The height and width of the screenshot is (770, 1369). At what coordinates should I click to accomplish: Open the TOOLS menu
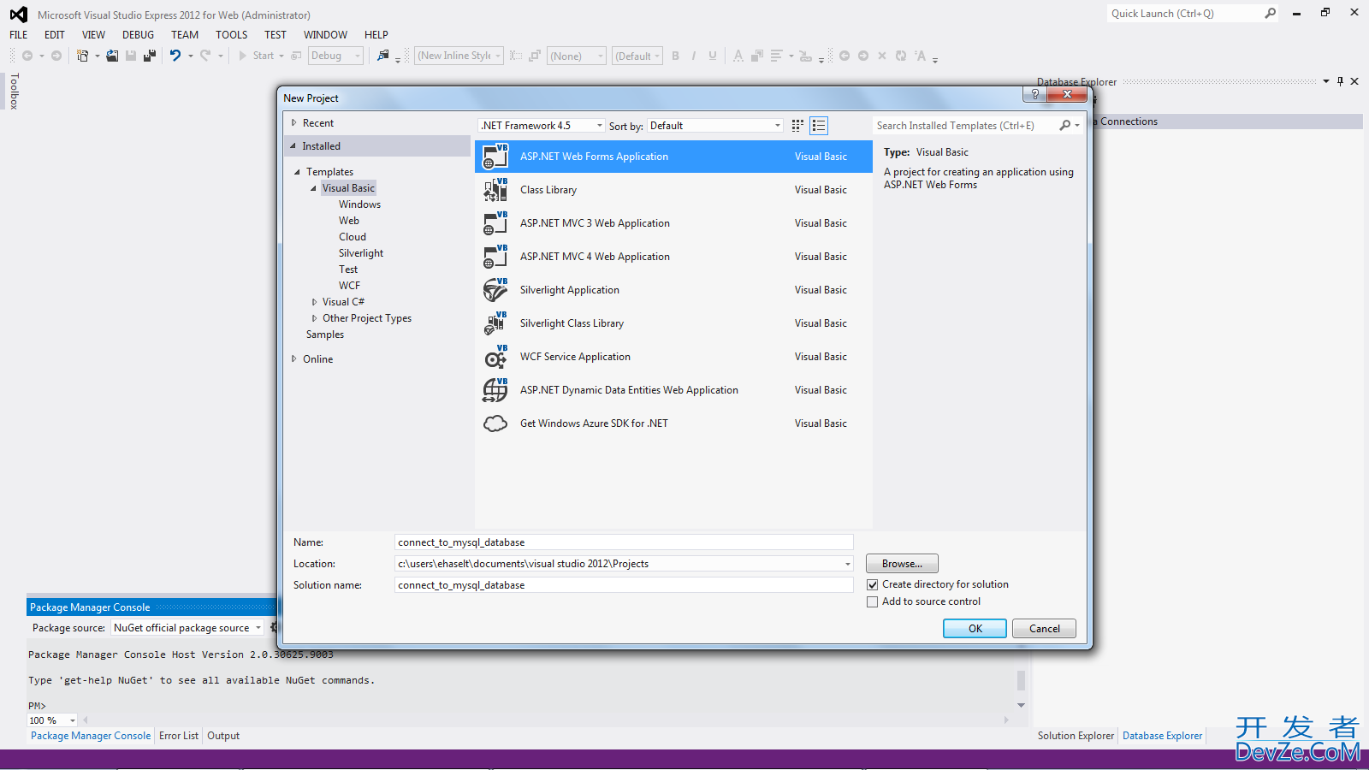click(x=231, y=35)
